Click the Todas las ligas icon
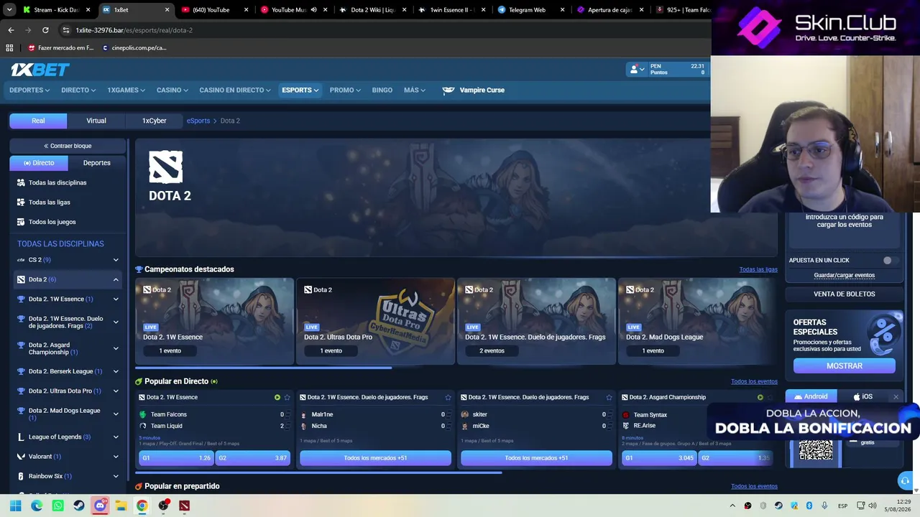920x517 pixels. tap(21, 202)
